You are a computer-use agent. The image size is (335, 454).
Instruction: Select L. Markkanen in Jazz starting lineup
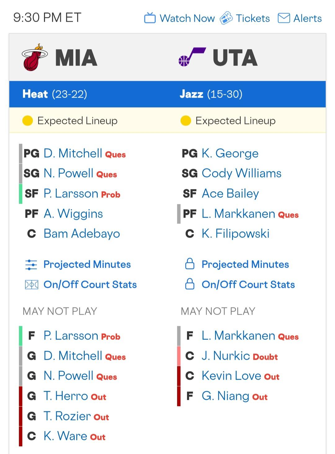tap(238, 214)
